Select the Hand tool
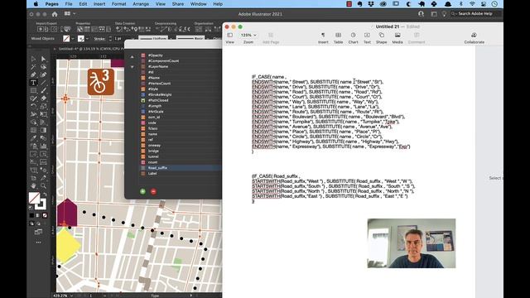The width and height of the screenshot is (530, 298). point(33,185)
